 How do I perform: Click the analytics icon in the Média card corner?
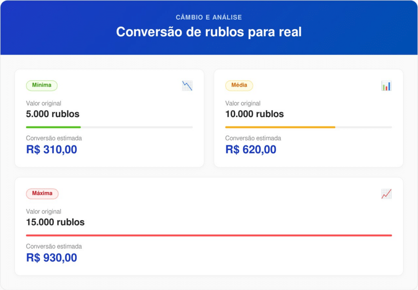coord(387,85)
